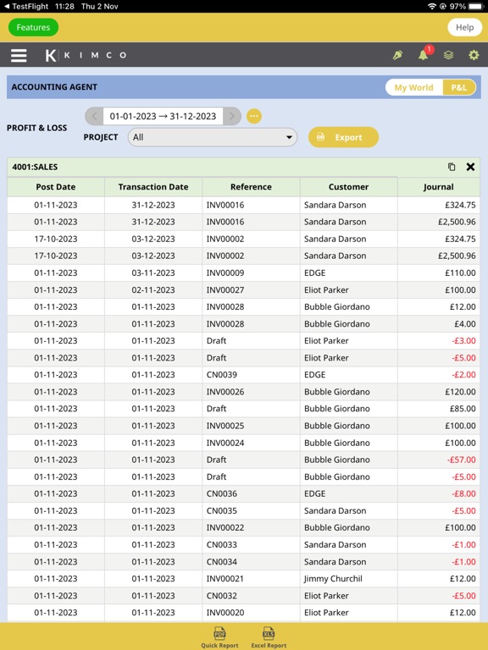Generate the PDF Quick Report
The image size is (488, 650).
pyautogui.click(x=219, y=637)
